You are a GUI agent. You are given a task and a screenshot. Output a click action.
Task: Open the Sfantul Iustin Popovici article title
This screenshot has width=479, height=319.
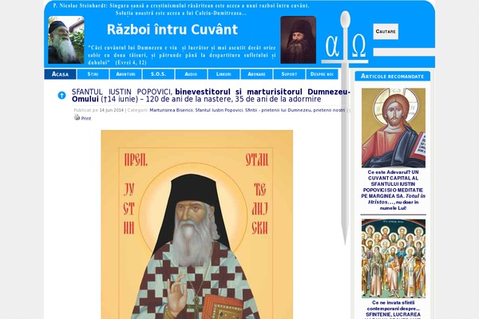tap(211, 95)
